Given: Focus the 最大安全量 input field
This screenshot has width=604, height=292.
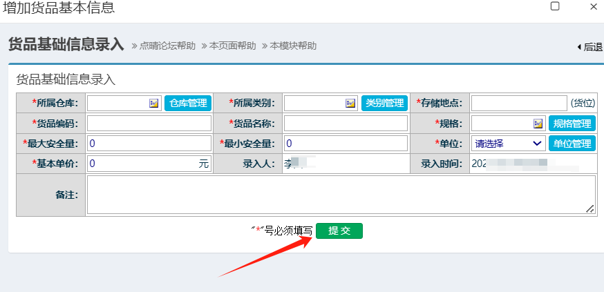Looking at the screenshot, I should pos(149,144).
